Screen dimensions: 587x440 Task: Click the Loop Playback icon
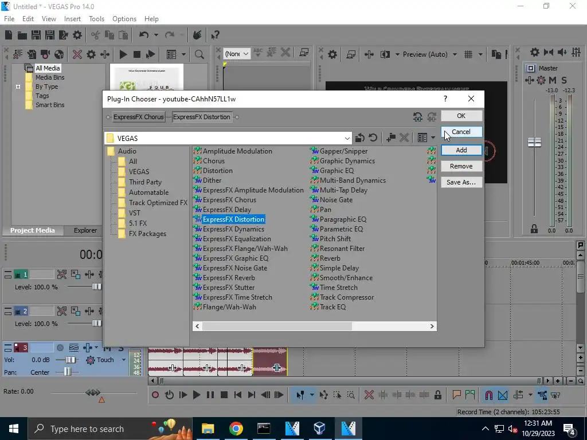(x=169, y=395)
